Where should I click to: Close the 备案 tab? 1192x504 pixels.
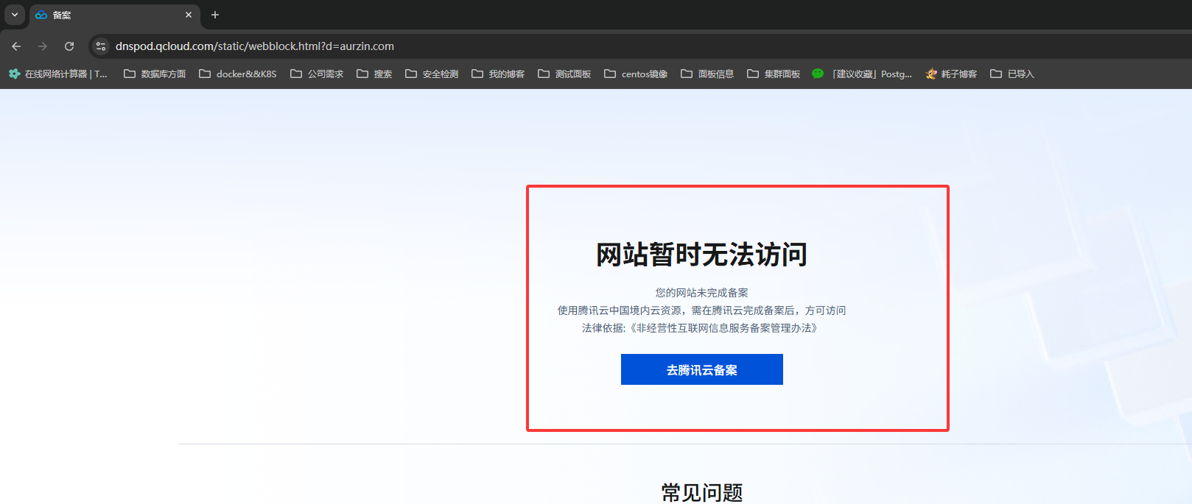[189, 15]
